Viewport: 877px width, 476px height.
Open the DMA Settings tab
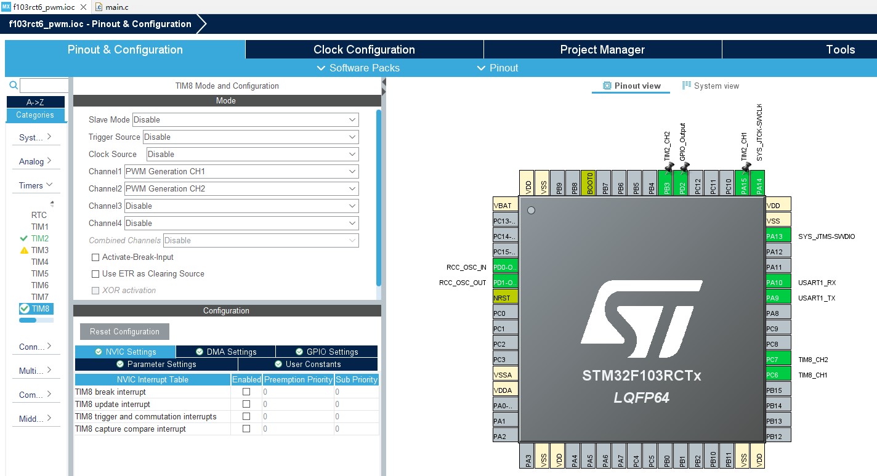(x=226, y=352)
